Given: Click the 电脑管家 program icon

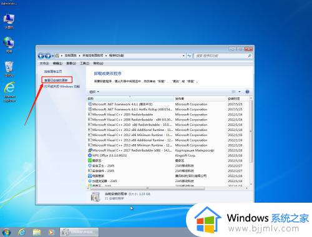Looking at the screenshot, I should 90,176.
